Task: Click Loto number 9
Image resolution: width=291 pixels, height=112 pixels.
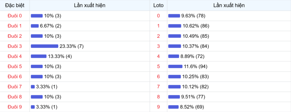Action: point(158,107)
